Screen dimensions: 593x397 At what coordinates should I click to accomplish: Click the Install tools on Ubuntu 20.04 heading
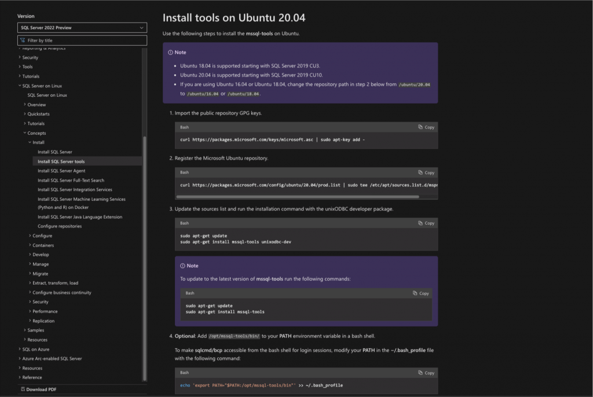click(234, 18)
